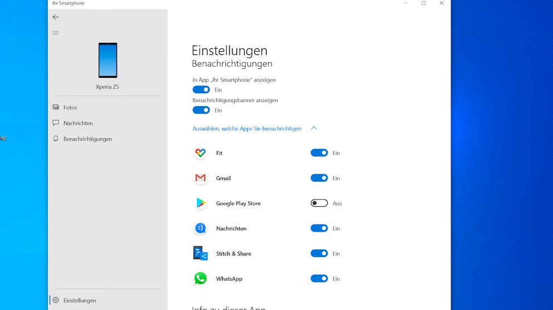This screenshot has width=553, height=310.
Task: Click the 'Einstellungen' page heading
Action: (230, 51)
